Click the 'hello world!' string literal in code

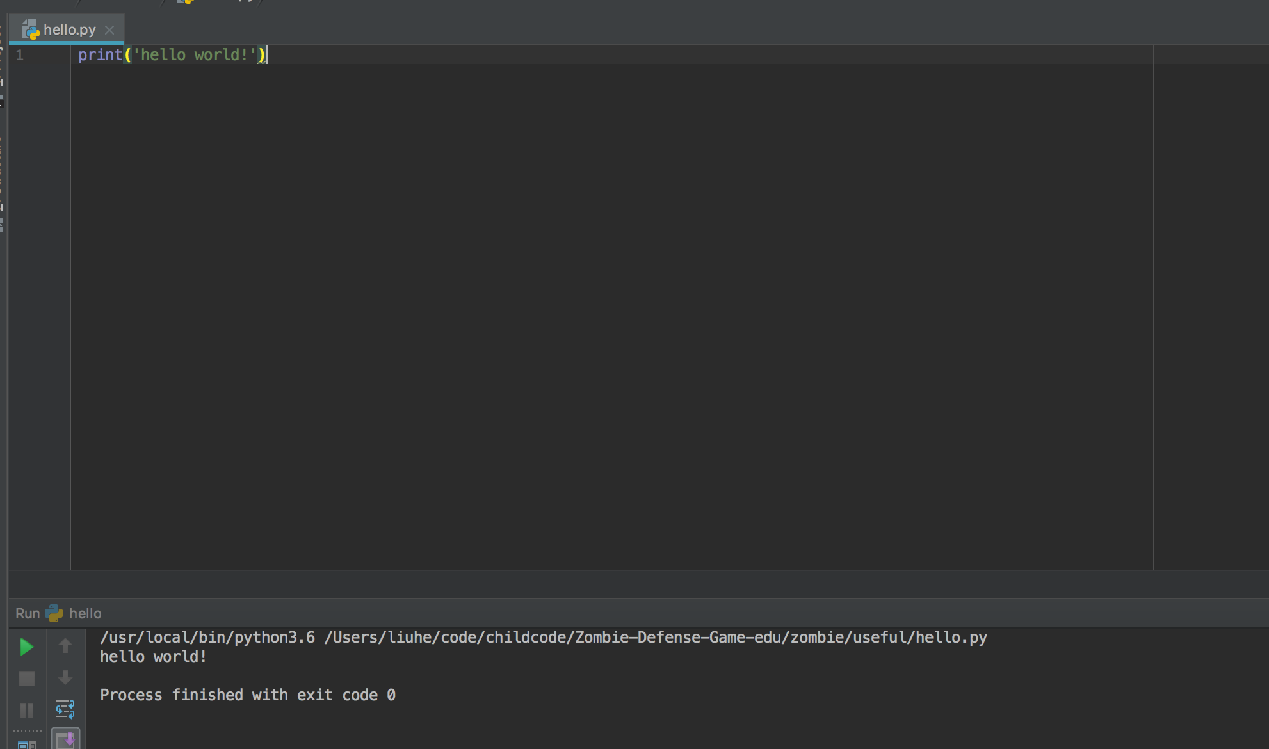[195, 55]
